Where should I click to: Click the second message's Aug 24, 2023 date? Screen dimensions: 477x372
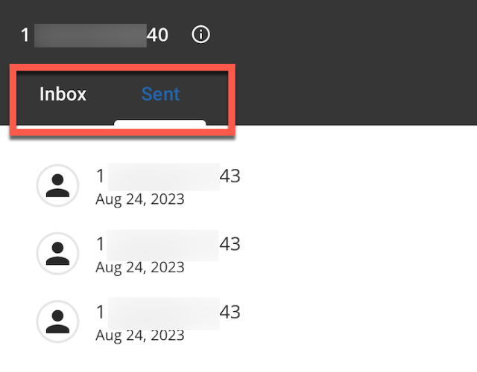(x=140, y=268)
